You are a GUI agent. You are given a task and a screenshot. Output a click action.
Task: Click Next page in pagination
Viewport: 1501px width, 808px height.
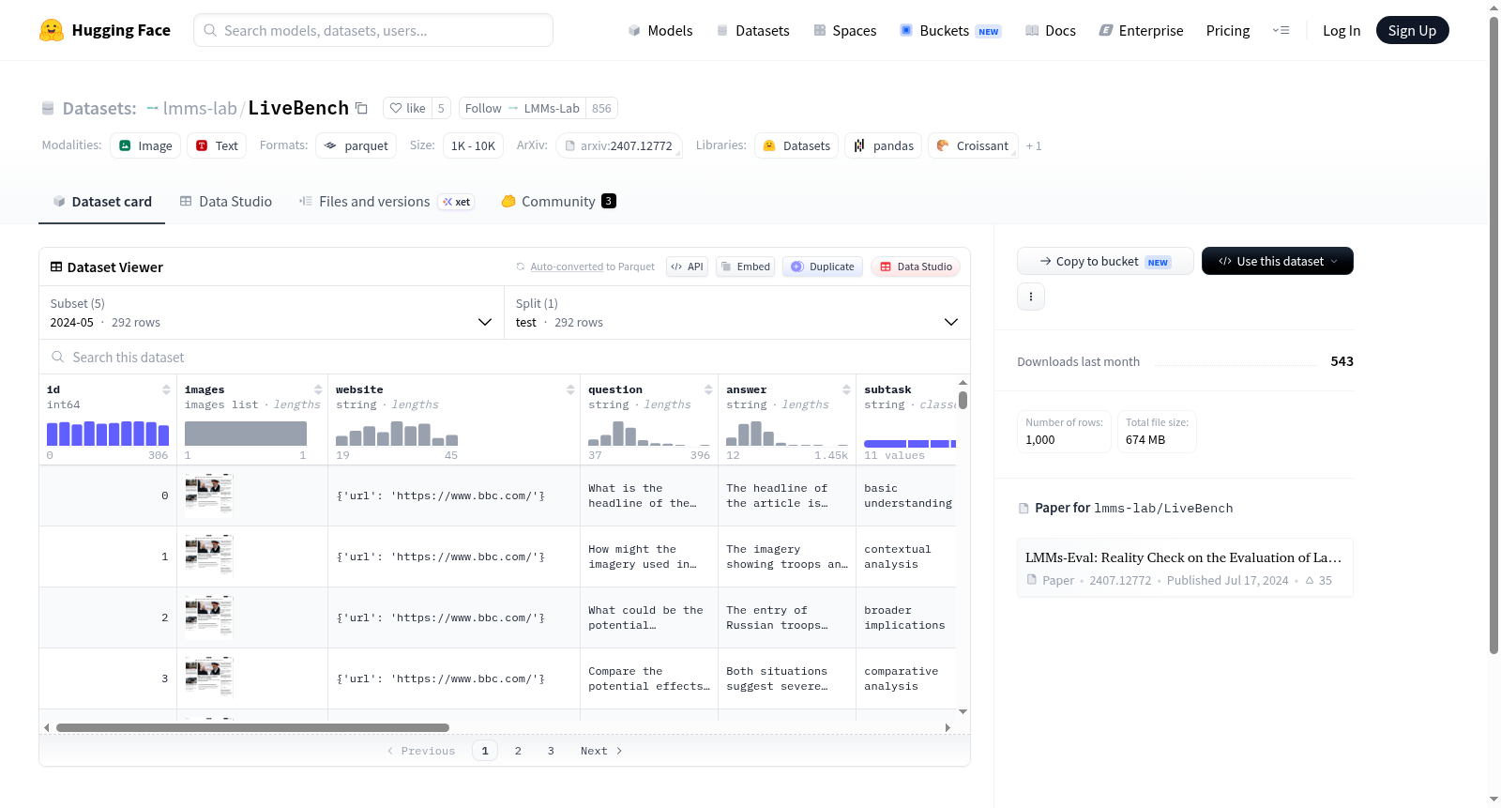601,751
